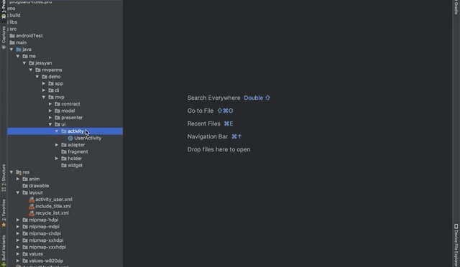Image resolution: width=460 pixels, height=267 pixels.
Task: Collapse the activity package arrow
Action: point(57,131)
